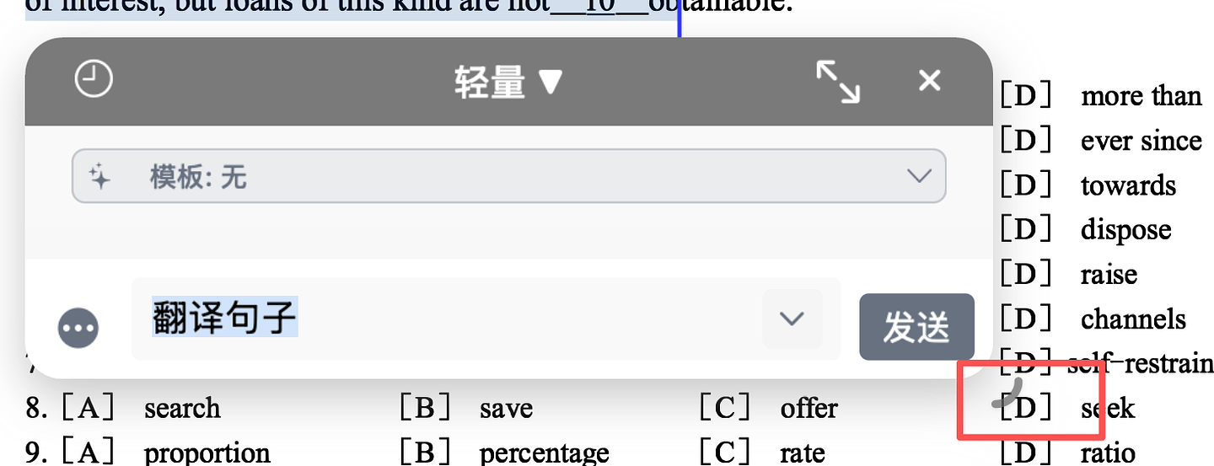
Task: Click the sparkle icon beside 模板
Action: [x=99, y=177]
